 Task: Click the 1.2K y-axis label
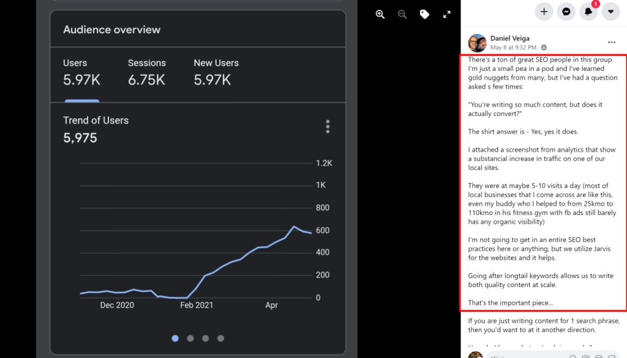pyautogui.click(x=324, y=163)
